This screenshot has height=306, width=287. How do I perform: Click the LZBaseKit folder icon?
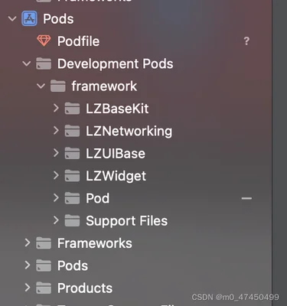coord(72,109)
